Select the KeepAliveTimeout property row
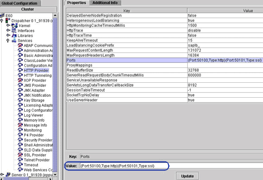 164,40
